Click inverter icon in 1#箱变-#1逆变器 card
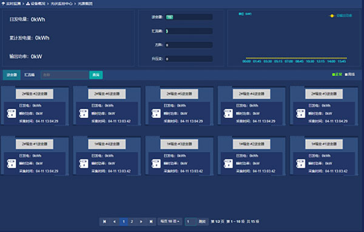This screenshot has width=364, height=232. click(x=301, y=164)
